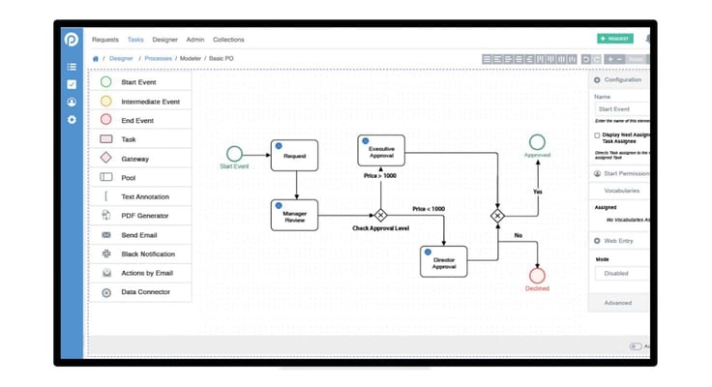Open the requests list icon in sidebar
This screenshot has height=387, width=712.
[72, 67]
